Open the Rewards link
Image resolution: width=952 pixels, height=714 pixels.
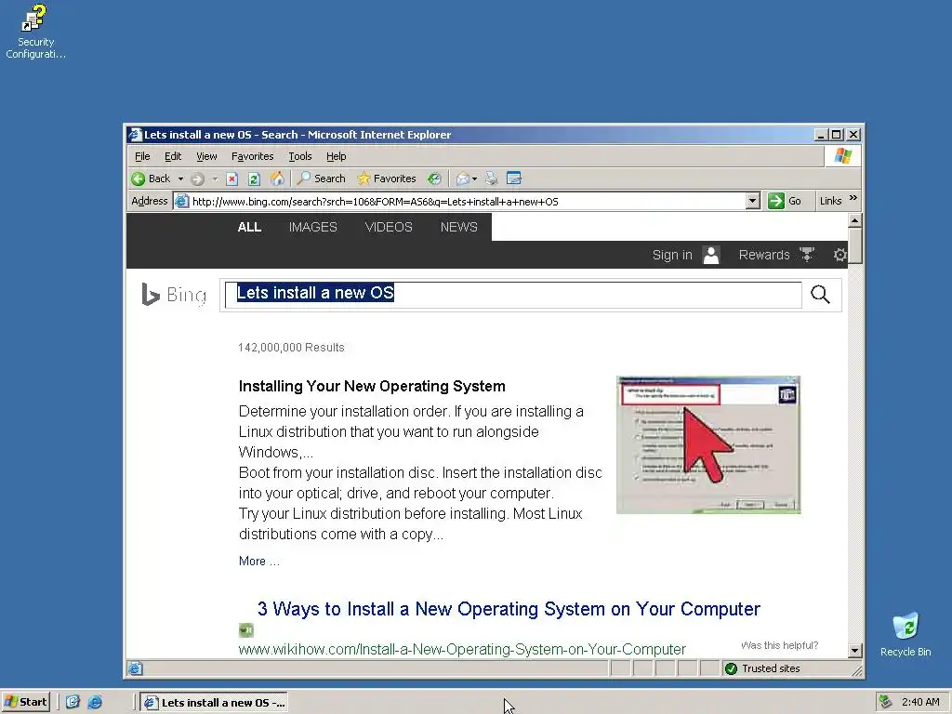(x=764, y=255)
